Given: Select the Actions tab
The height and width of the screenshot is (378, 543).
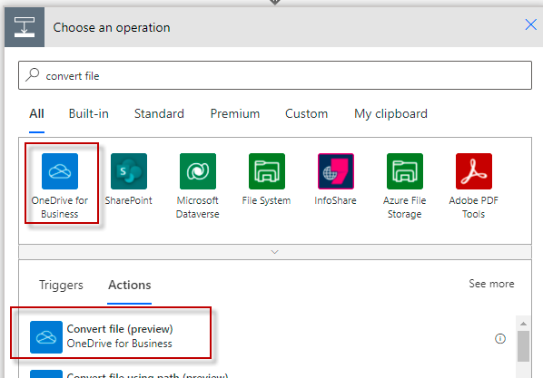Looking at the screenshot, I should pos(130,285).
